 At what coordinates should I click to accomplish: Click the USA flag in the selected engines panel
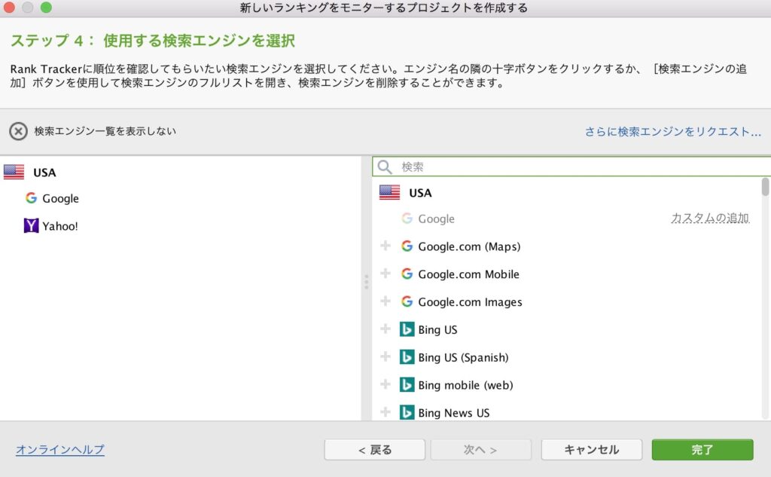pyautogui.click(x=14, y=172)
